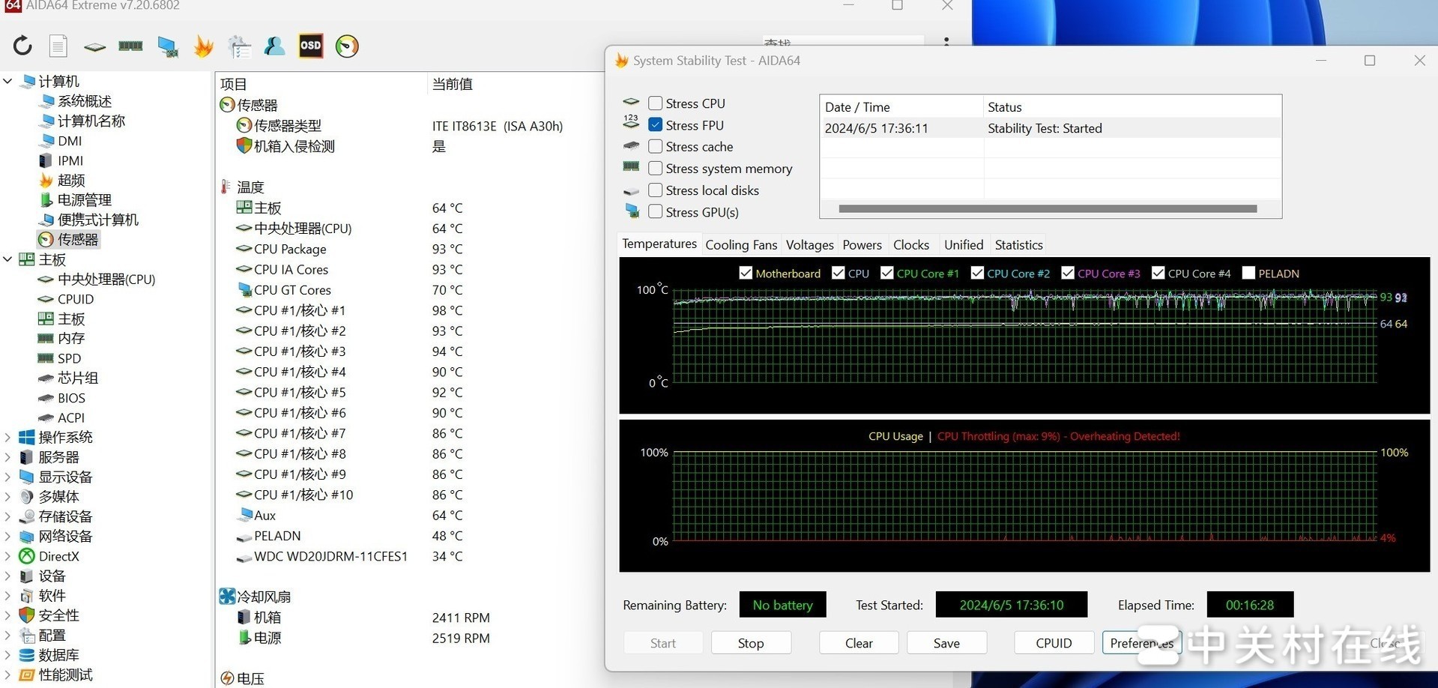Screen dimensions: 1438x688
Task: Click the 当前值 column header
Action: (x=453, y=84)
